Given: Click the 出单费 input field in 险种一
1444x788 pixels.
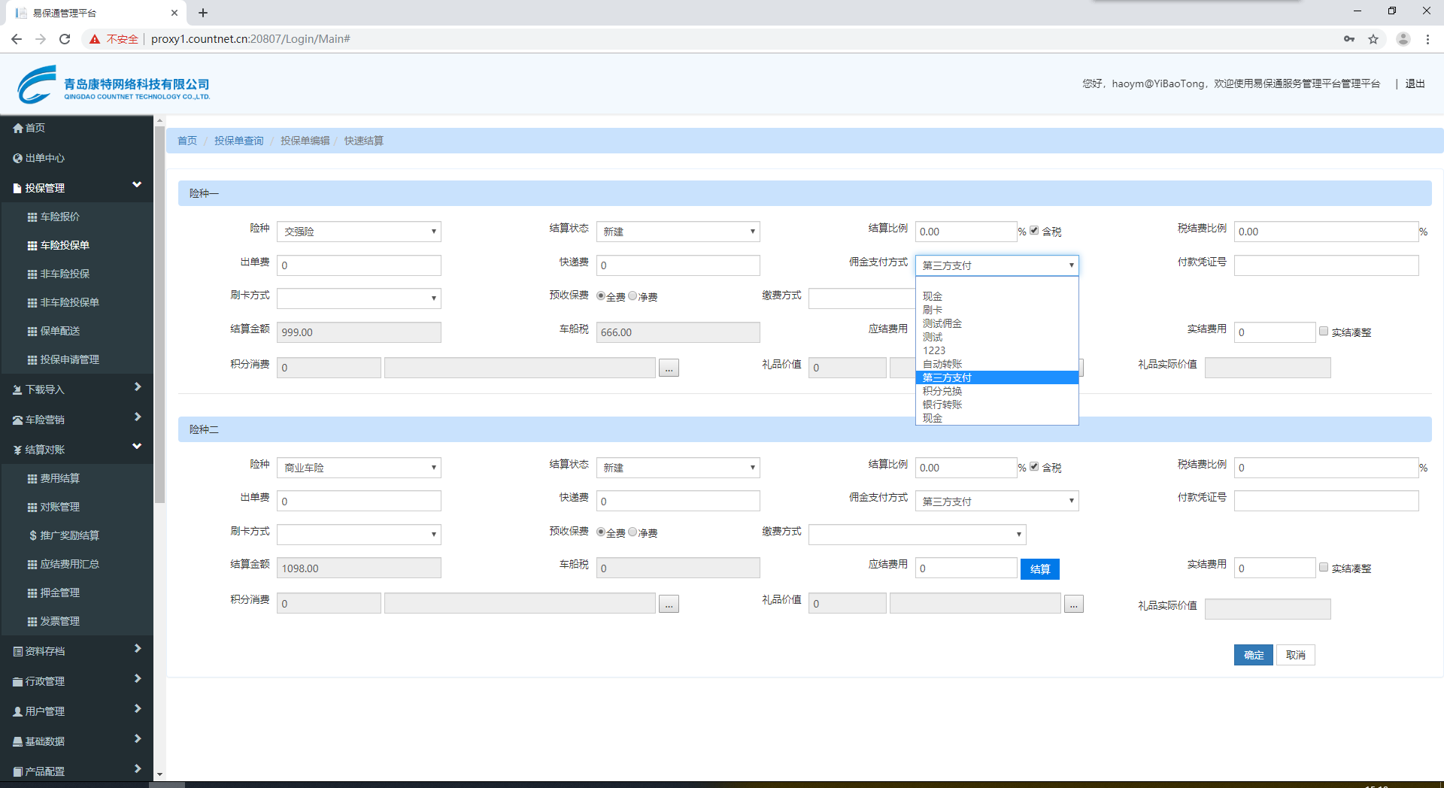Looking at the screenshot, I should 359,265.
